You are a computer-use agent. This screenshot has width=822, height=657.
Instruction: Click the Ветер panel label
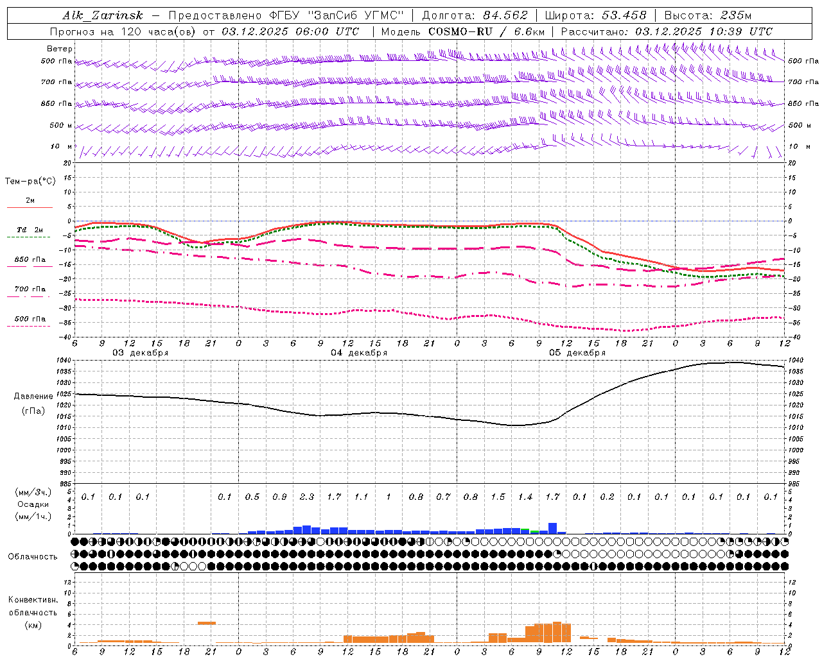[x=60, y=49]
